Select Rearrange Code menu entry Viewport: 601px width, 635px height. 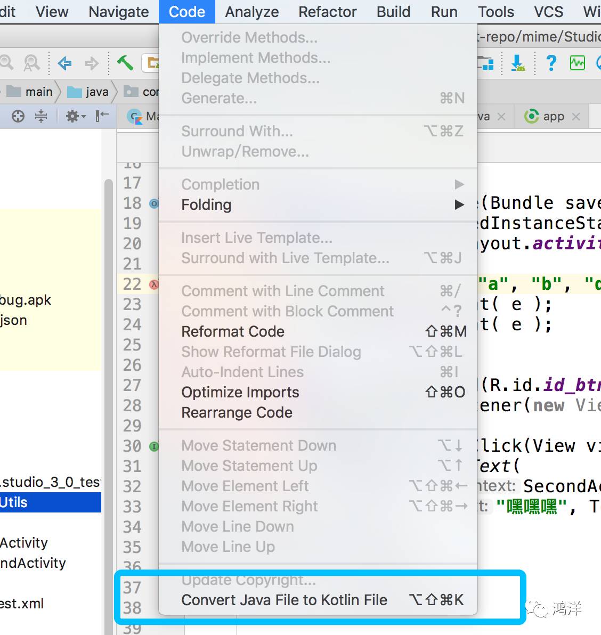click(x=318, y=412)
